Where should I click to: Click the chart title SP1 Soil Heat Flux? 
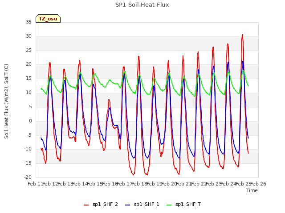pyautogui.click(x=142, y=5)
